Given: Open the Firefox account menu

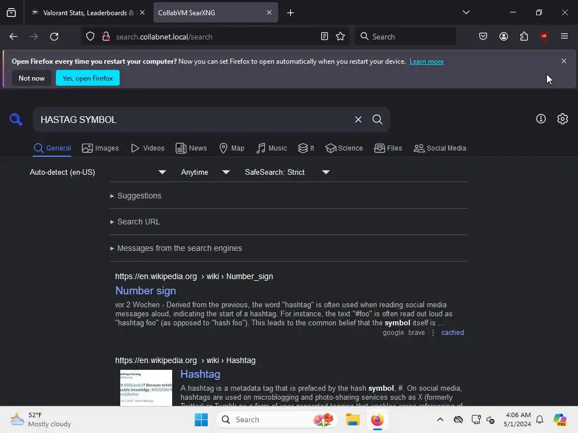Looking at the screenshot, I should coord(504,37).
